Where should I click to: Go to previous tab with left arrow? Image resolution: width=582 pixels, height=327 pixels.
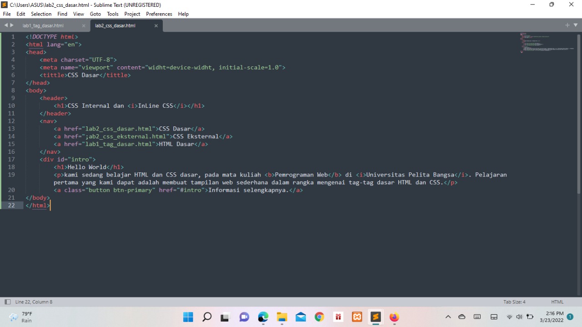pyautogui.click(x=6, y=25)
